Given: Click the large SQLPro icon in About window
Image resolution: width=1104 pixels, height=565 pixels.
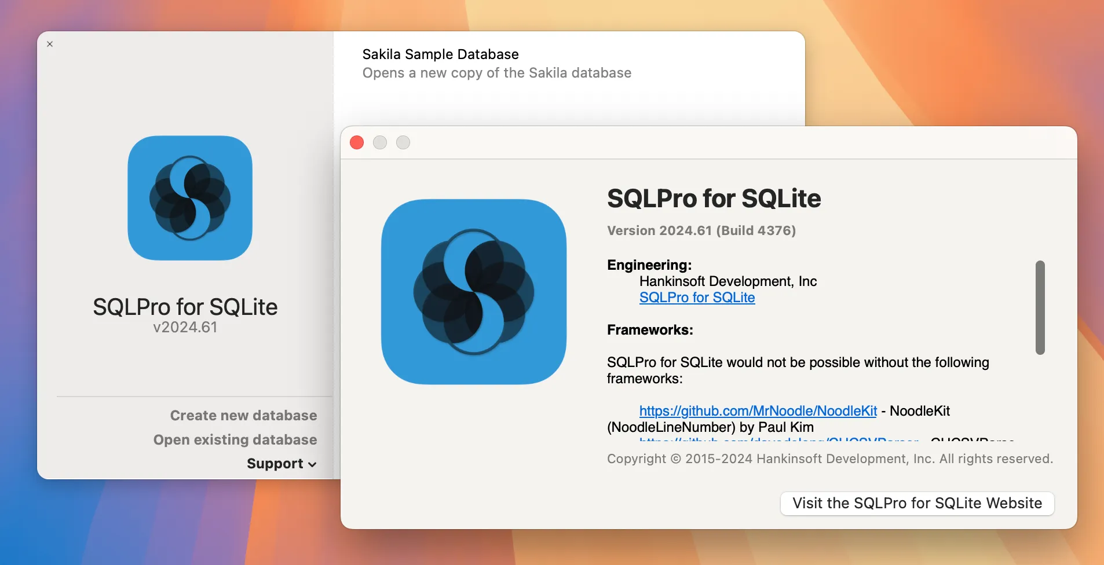Looking at the screenshot, I should [x=474, y=292].
